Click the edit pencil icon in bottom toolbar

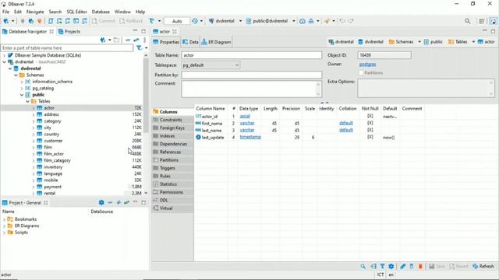tap(402, 266)
